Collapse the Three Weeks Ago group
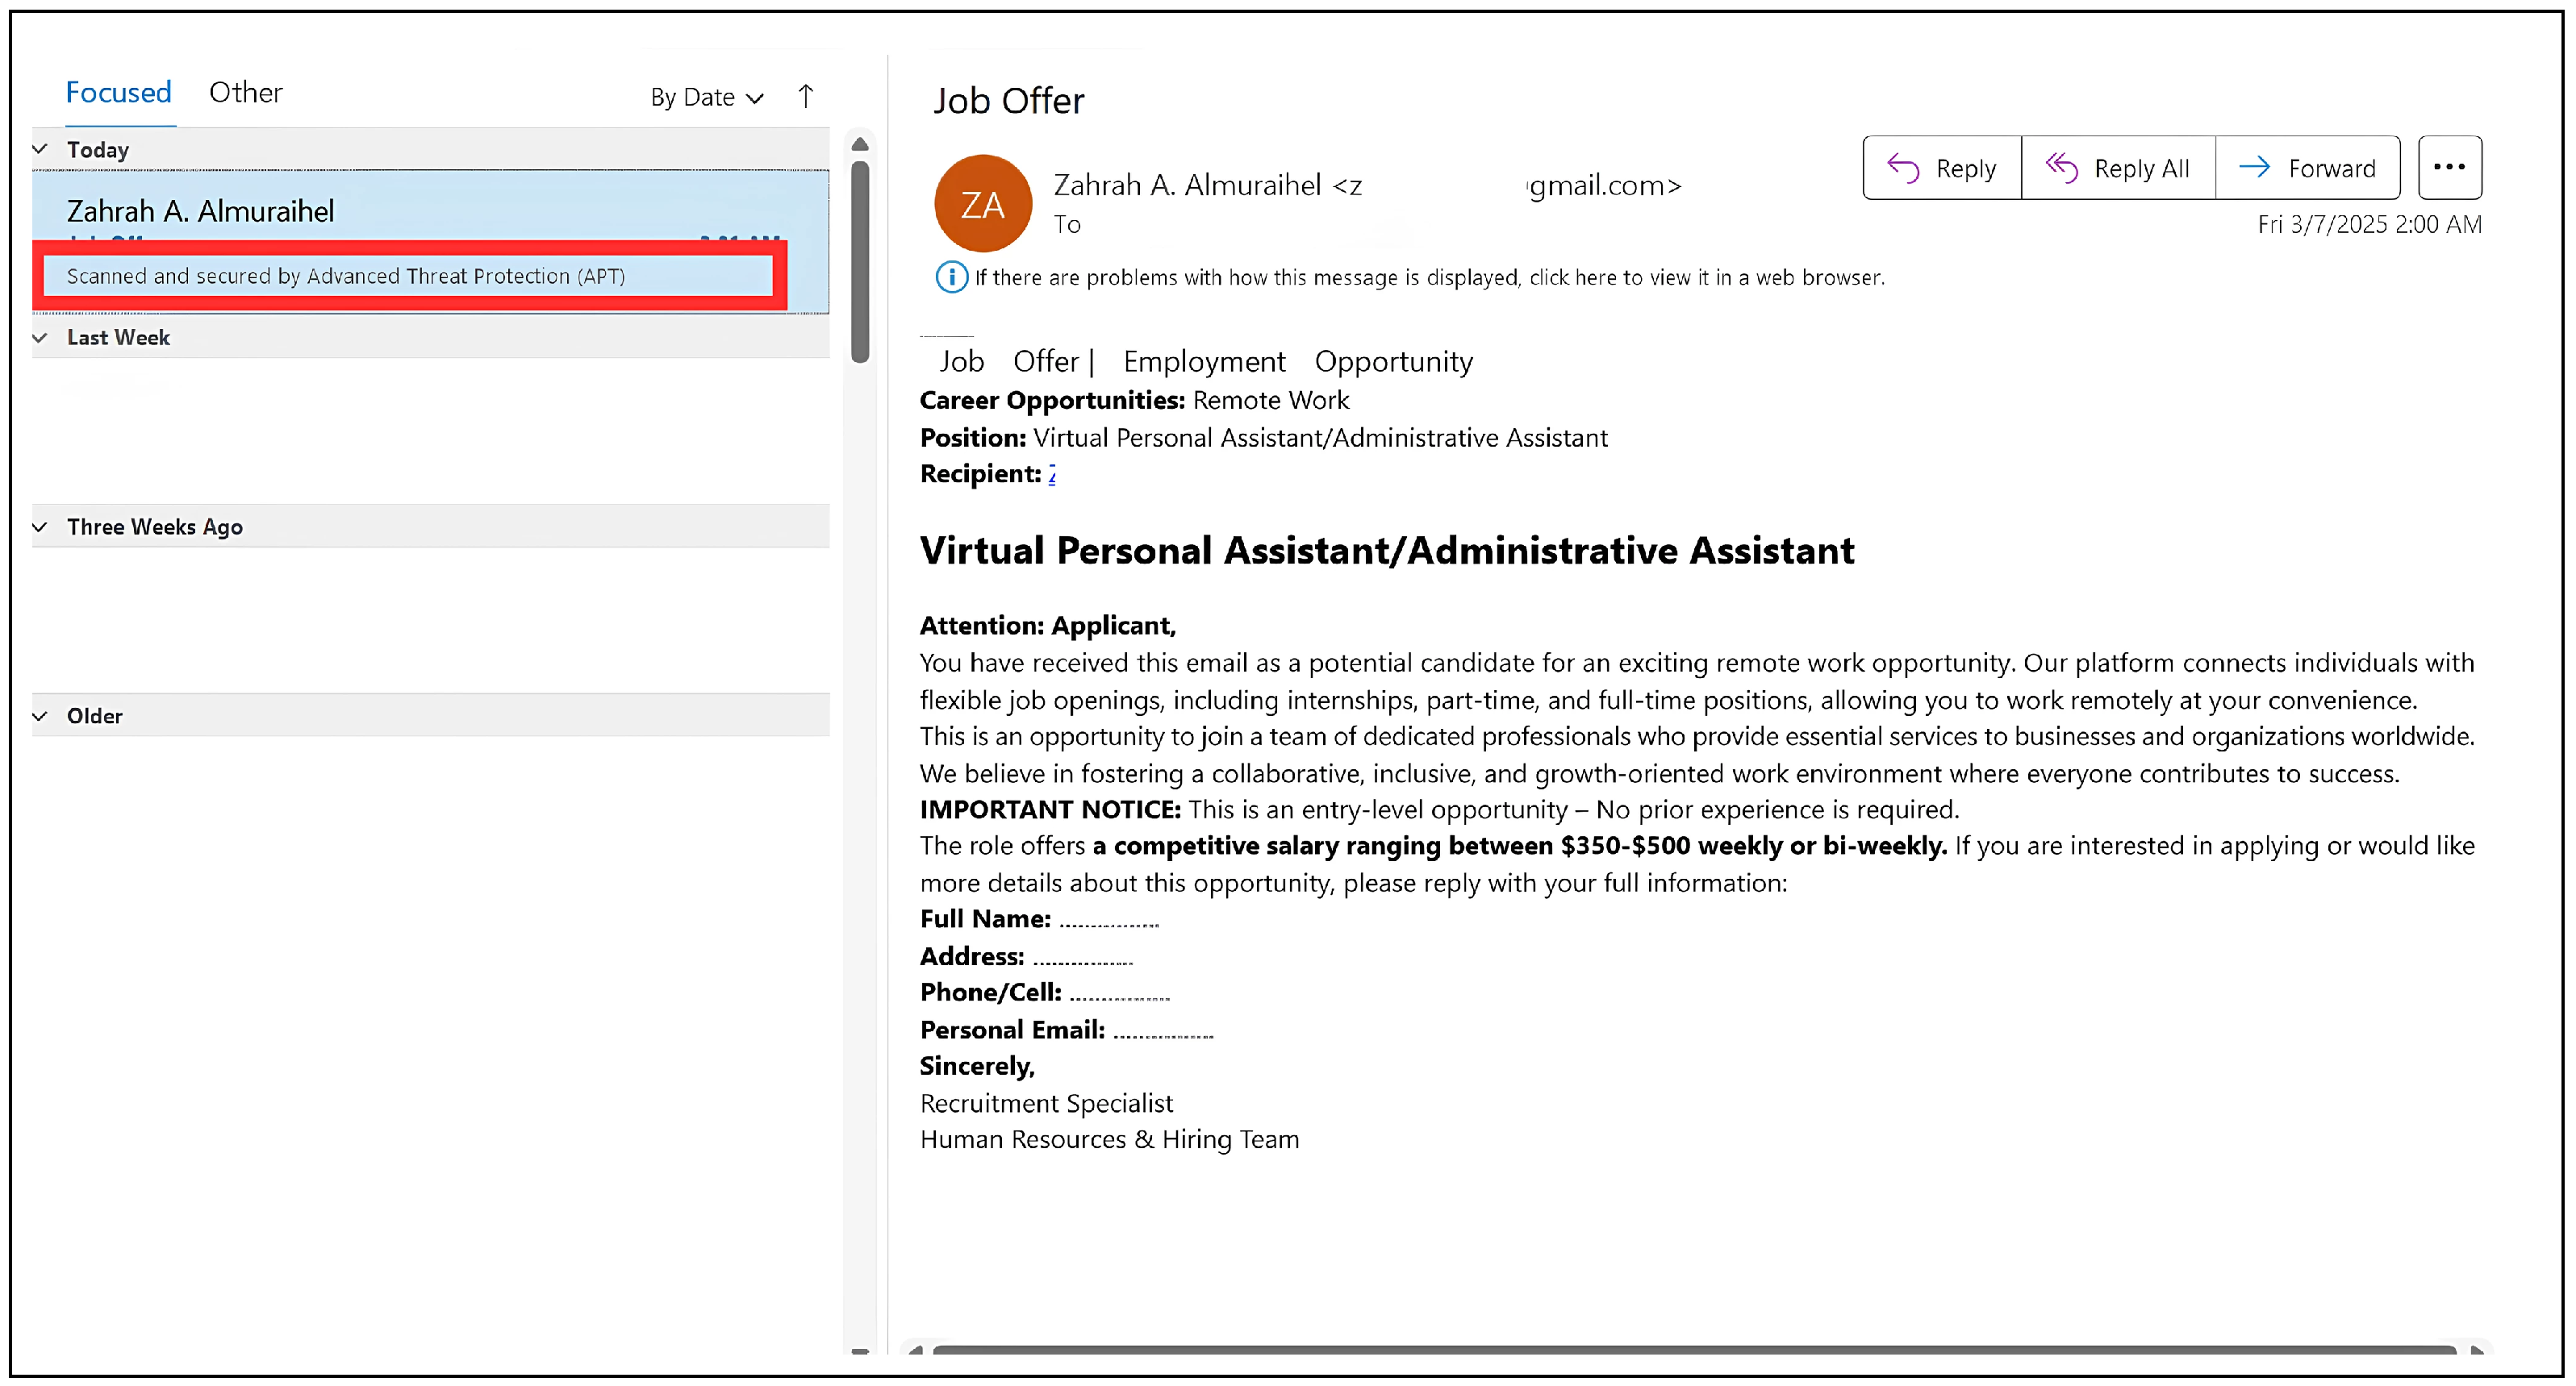Viewport: 2576px width, 1386px height. coord(40,527)
